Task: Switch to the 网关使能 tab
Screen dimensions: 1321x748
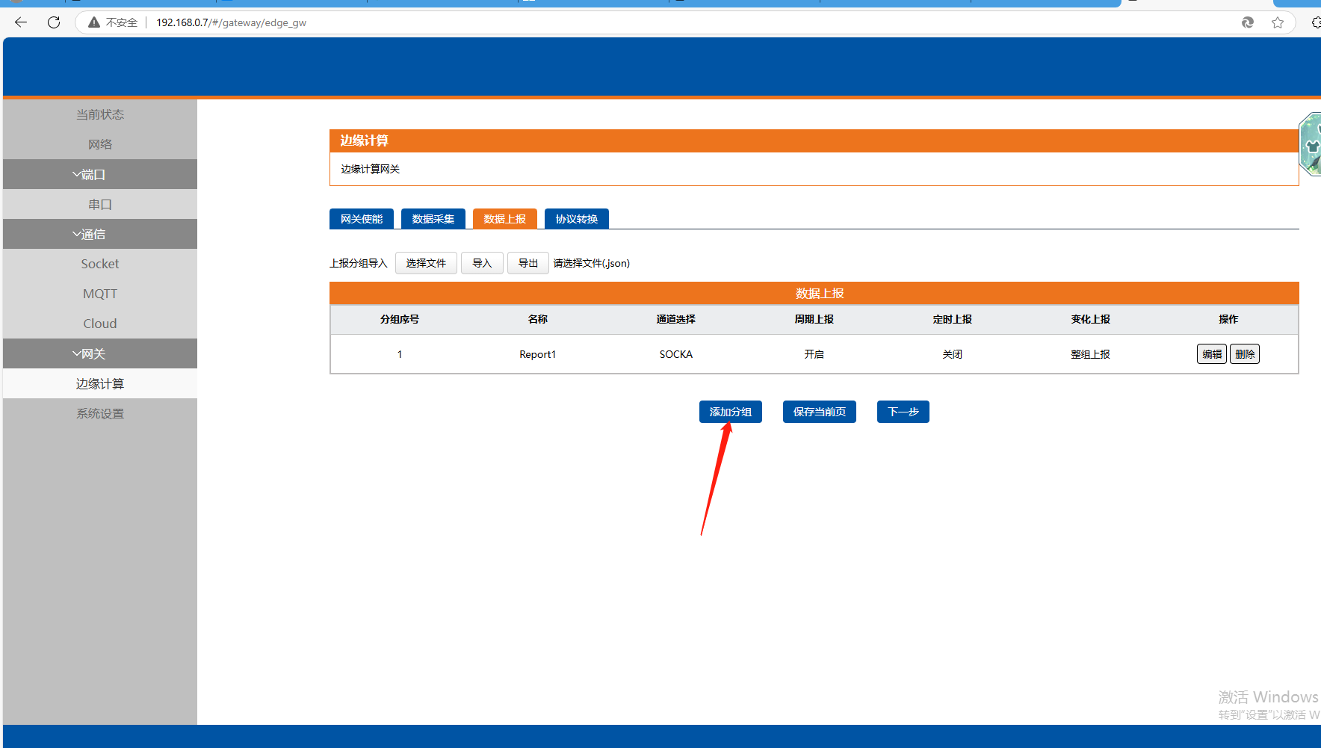Action: 362,219
